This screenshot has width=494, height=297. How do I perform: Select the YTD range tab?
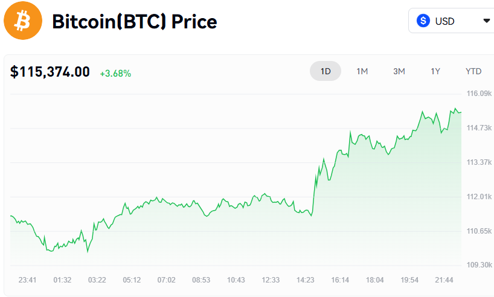click(473, 71)
